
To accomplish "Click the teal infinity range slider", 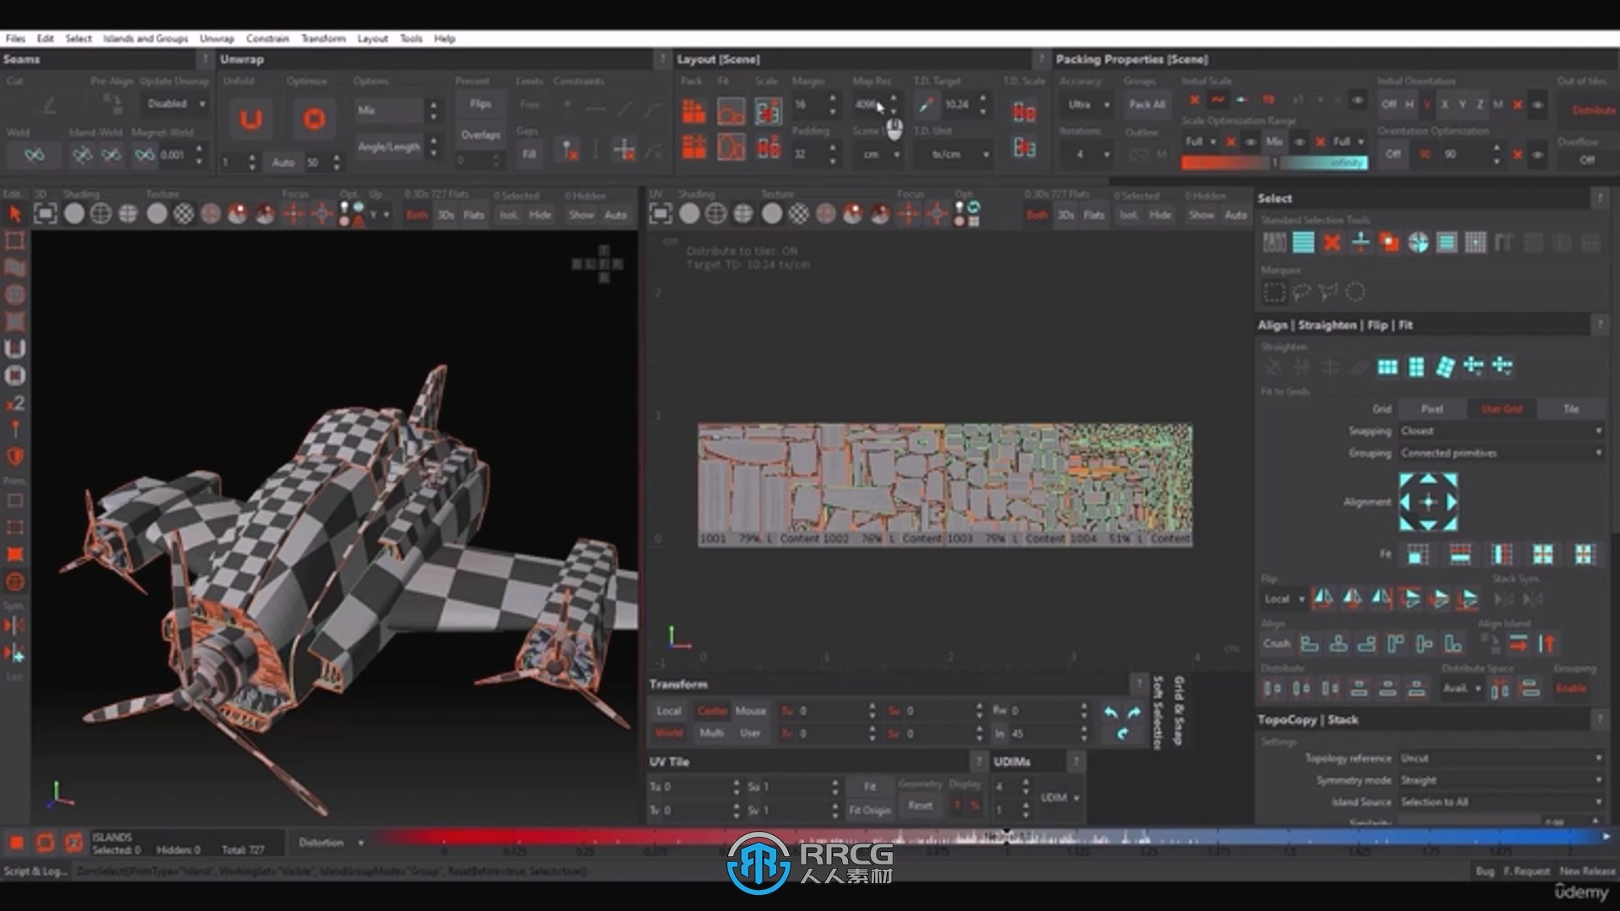I will point(1325,163).
